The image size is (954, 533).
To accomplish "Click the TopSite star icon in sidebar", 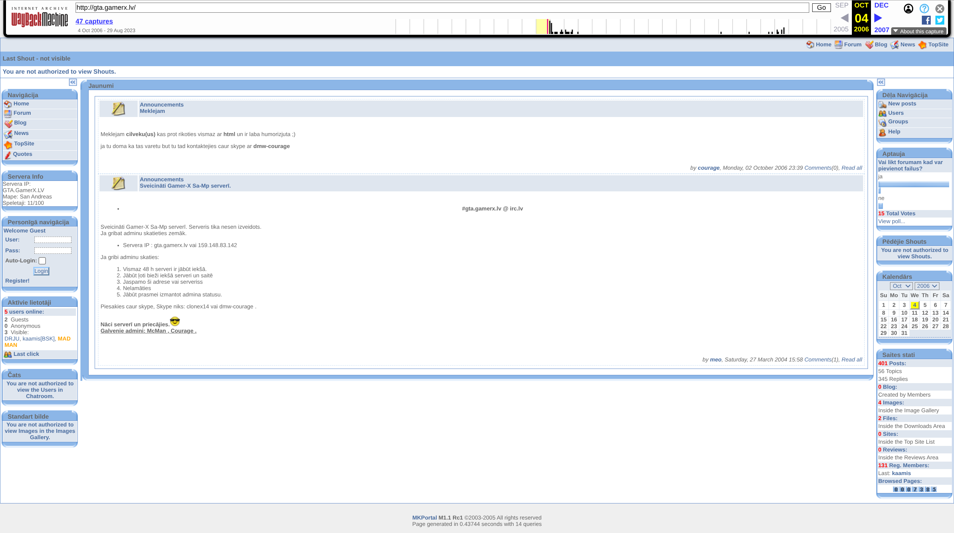I will (8, 145).
